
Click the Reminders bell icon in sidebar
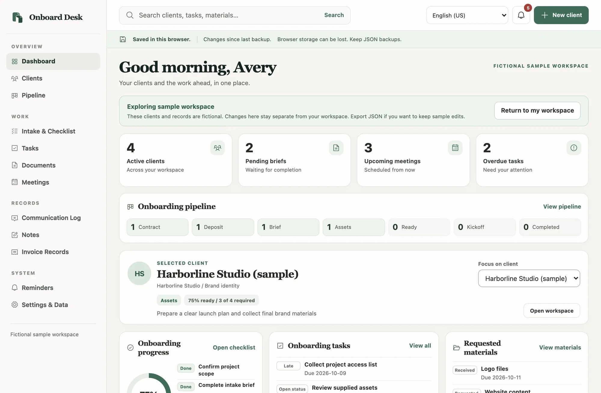point(15,288)
